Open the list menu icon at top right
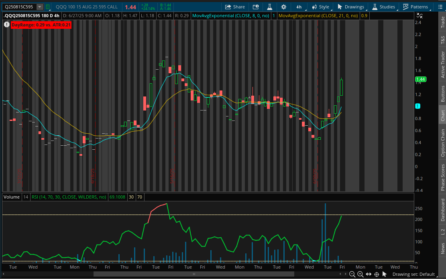This screenshot has height=279, width=446. [x=440, y=7]
